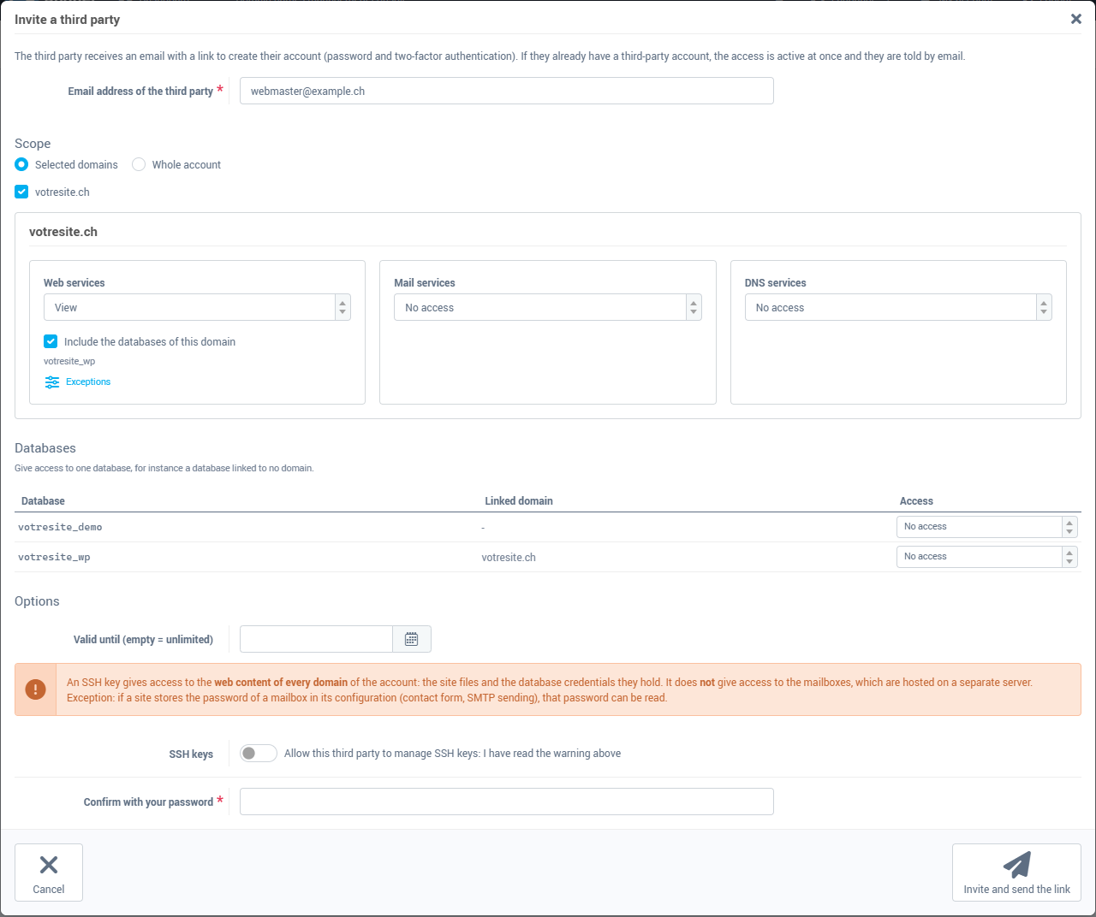Close the Invite a third party dialog

click(1076, 19)
